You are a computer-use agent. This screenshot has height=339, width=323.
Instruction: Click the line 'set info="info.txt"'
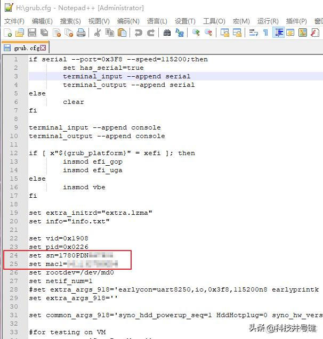point(69,221)
